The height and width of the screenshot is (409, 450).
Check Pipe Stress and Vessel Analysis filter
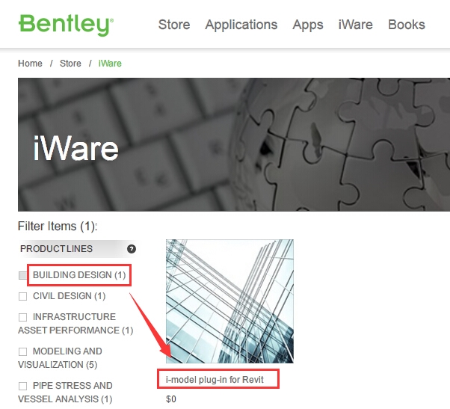(x=22, y=386)
